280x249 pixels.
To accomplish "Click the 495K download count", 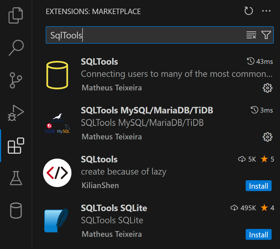I will pyautogui.click(x=243, y=208).
